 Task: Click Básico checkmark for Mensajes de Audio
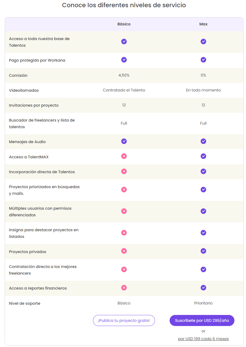pyautogui.click(x=124, y=141)
